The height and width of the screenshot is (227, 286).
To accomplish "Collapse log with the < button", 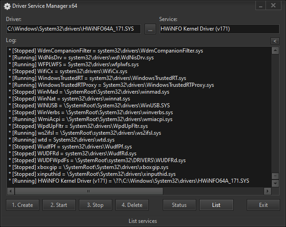I will click(275, 41).
